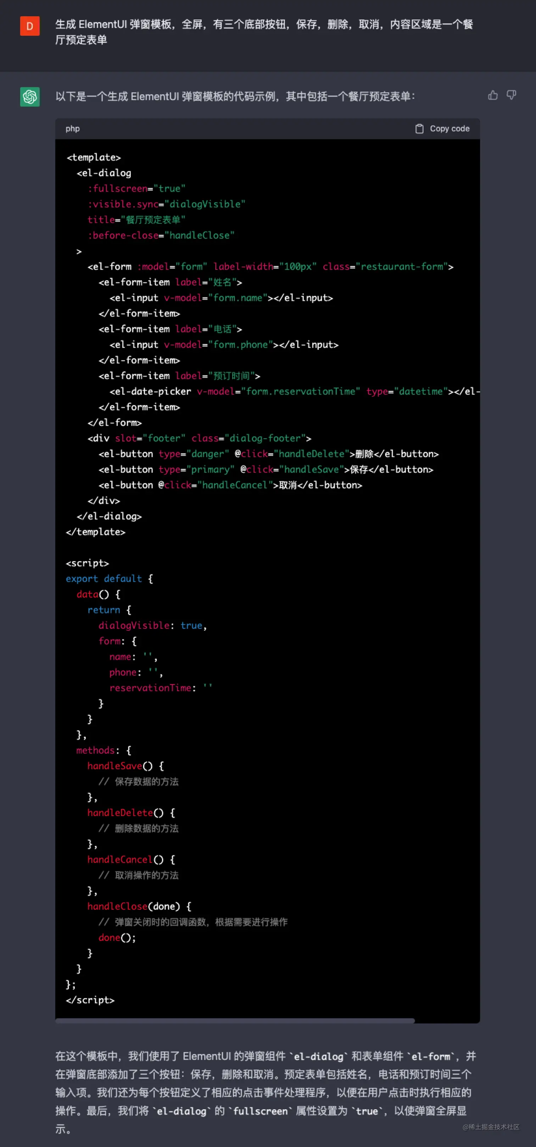Click the div slot="footer" line

tap(199, 438)
